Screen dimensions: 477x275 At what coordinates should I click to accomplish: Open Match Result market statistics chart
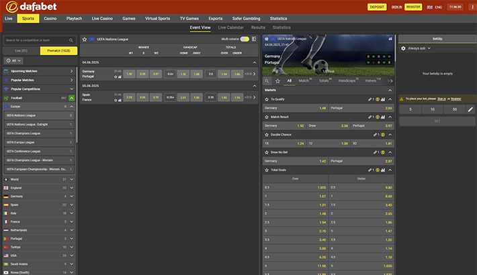pyautogui.click(x=383, y=117)
